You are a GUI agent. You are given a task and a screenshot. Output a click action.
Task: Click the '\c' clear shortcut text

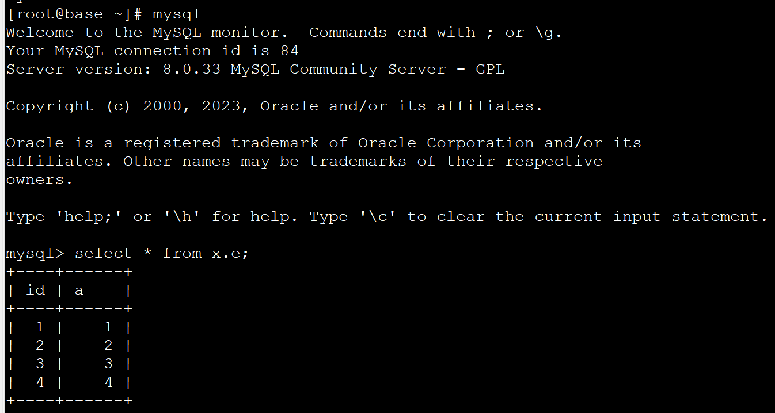pyautogui.click(x=377, y=216)
